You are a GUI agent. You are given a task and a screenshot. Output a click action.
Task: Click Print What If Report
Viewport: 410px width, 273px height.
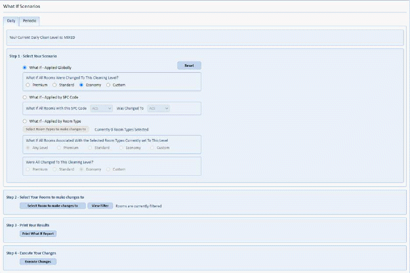pos(38,233)
